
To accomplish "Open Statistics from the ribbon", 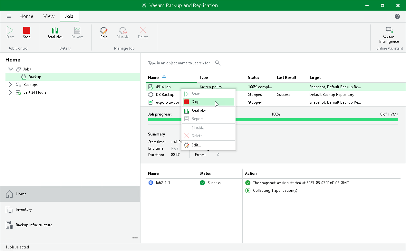I will tap(55, 33).
